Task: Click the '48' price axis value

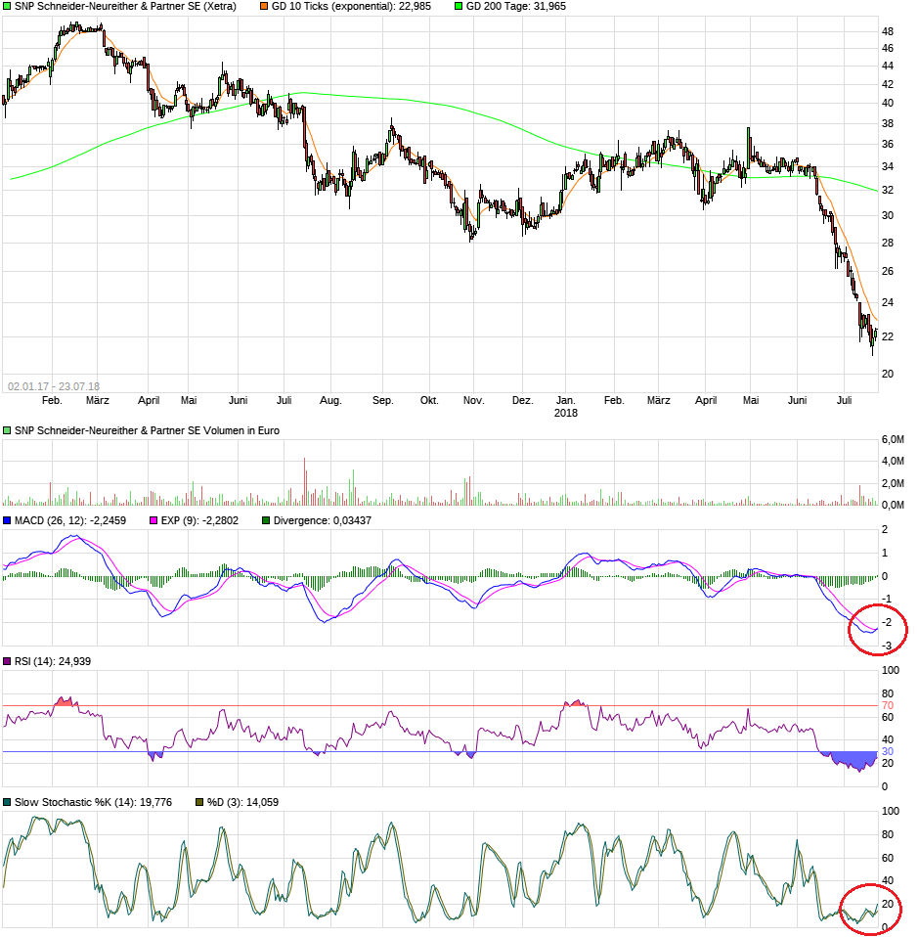Action: (888, 31)
